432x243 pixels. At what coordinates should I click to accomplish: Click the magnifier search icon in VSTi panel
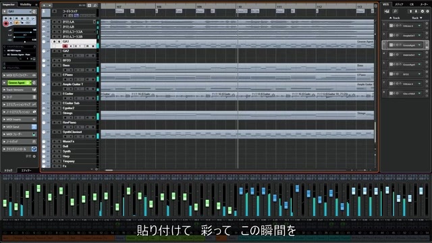(x=395, y=11)
